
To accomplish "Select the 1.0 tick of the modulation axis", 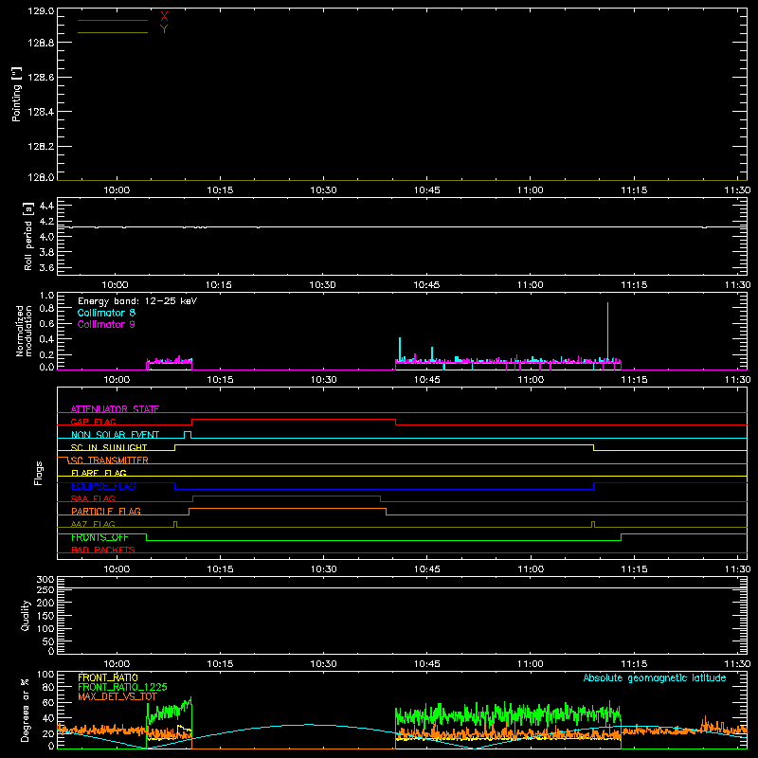I will tap(46, 296).
